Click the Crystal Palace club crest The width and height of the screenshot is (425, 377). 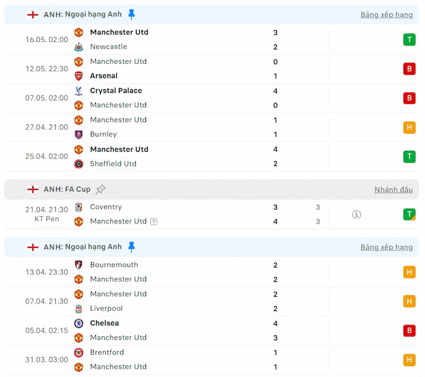(79, 91)
